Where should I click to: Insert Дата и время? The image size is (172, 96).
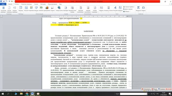pyautogui.click(x=128, y=9)
